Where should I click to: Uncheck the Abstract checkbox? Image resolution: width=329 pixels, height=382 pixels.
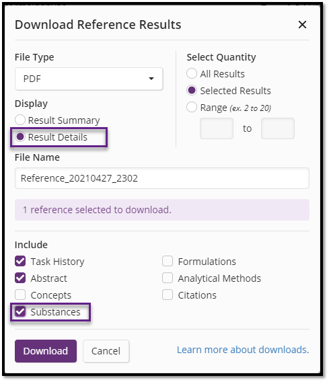click(20, 278)
